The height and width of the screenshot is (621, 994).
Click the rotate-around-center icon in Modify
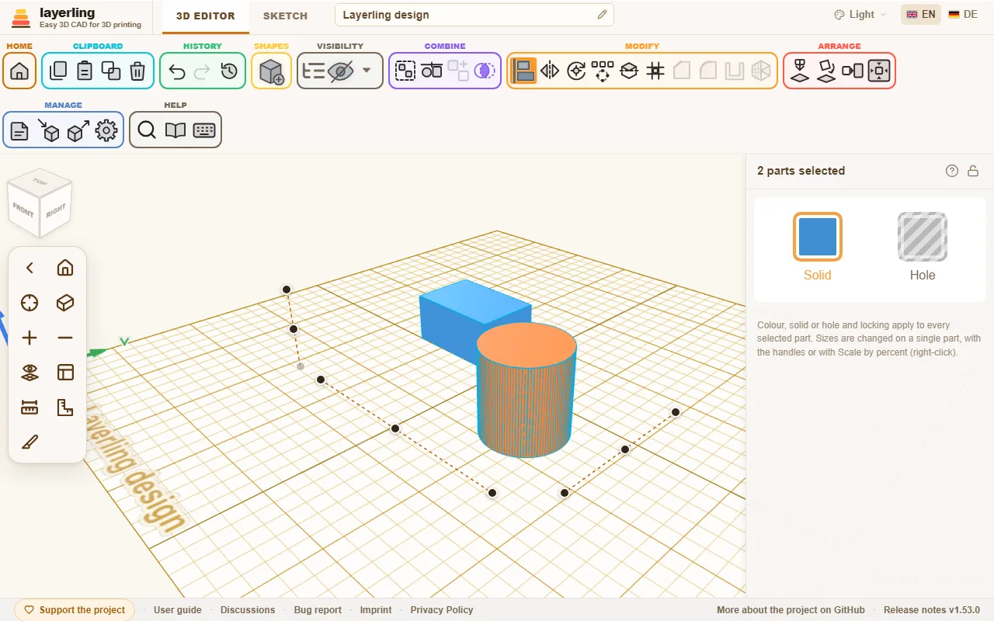576,71
